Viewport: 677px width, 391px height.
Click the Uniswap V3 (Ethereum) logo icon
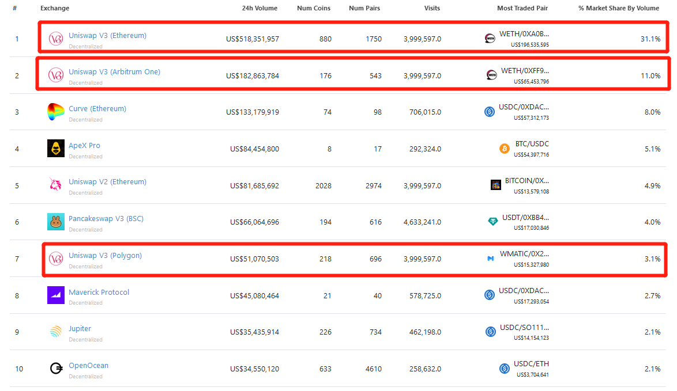pyautogui.click(x=55, y=39)
